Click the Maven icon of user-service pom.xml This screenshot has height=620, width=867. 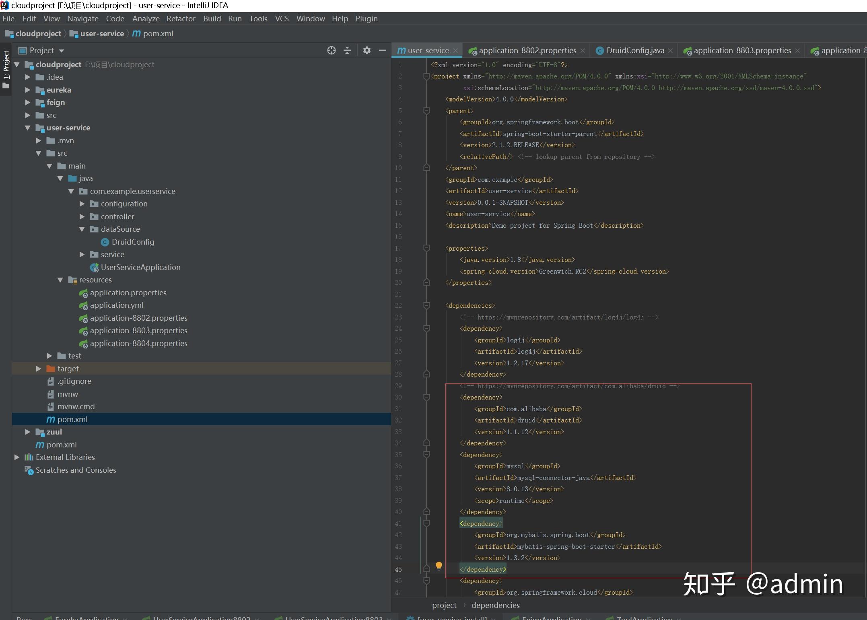[x=51, y=420]
